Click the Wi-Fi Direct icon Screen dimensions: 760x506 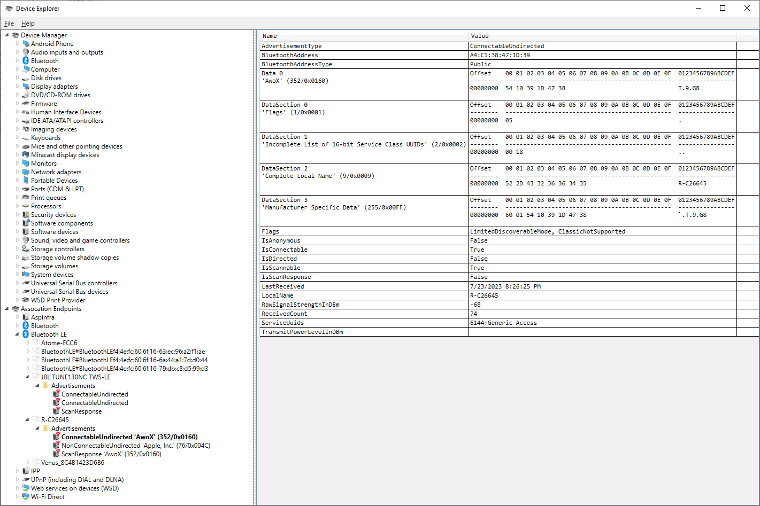pos(25,497)
